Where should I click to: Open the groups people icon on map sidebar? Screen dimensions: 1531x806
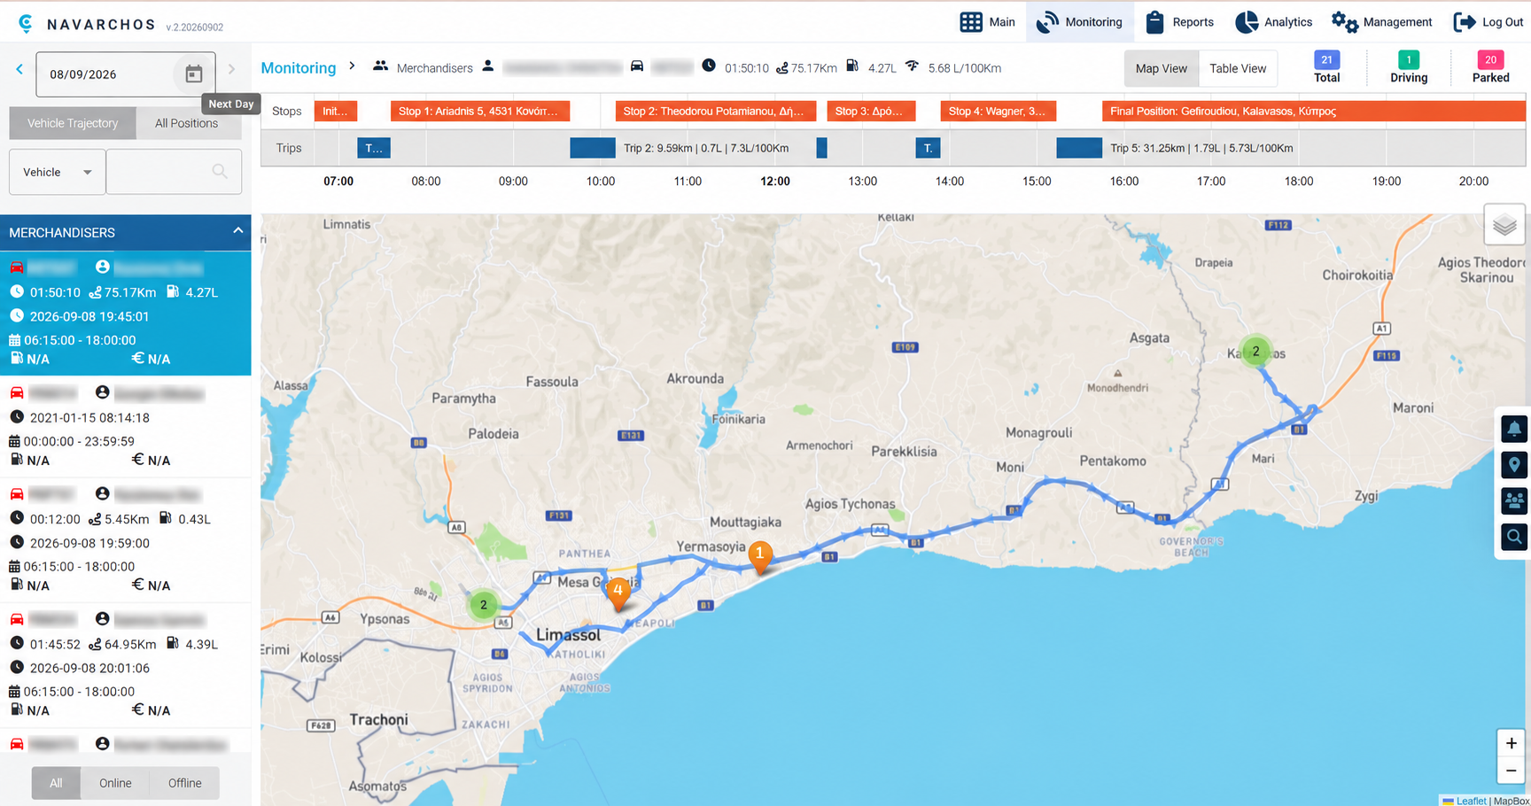[x=1514, y=500]
